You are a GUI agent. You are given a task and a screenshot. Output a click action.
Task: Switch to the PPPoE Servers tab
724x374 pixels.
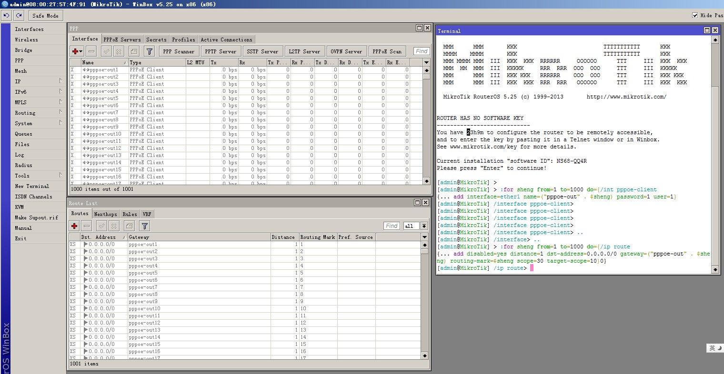click(x=122, y=39)
